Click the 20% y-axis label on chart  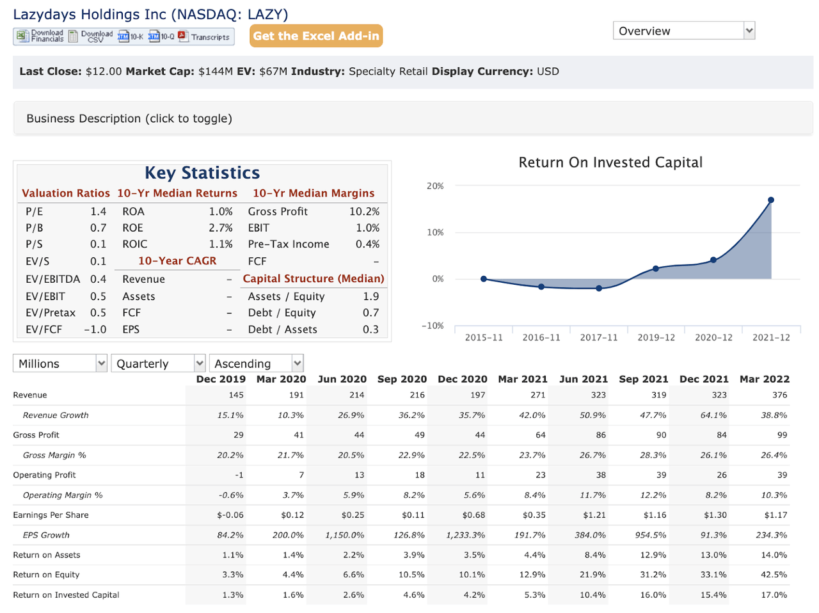435,186
